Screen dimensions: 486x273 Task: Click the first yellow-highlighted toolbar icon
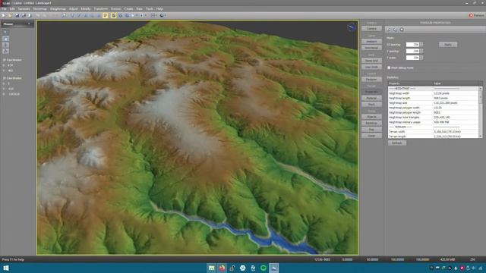pyautogui.click(x=106, y=15)
